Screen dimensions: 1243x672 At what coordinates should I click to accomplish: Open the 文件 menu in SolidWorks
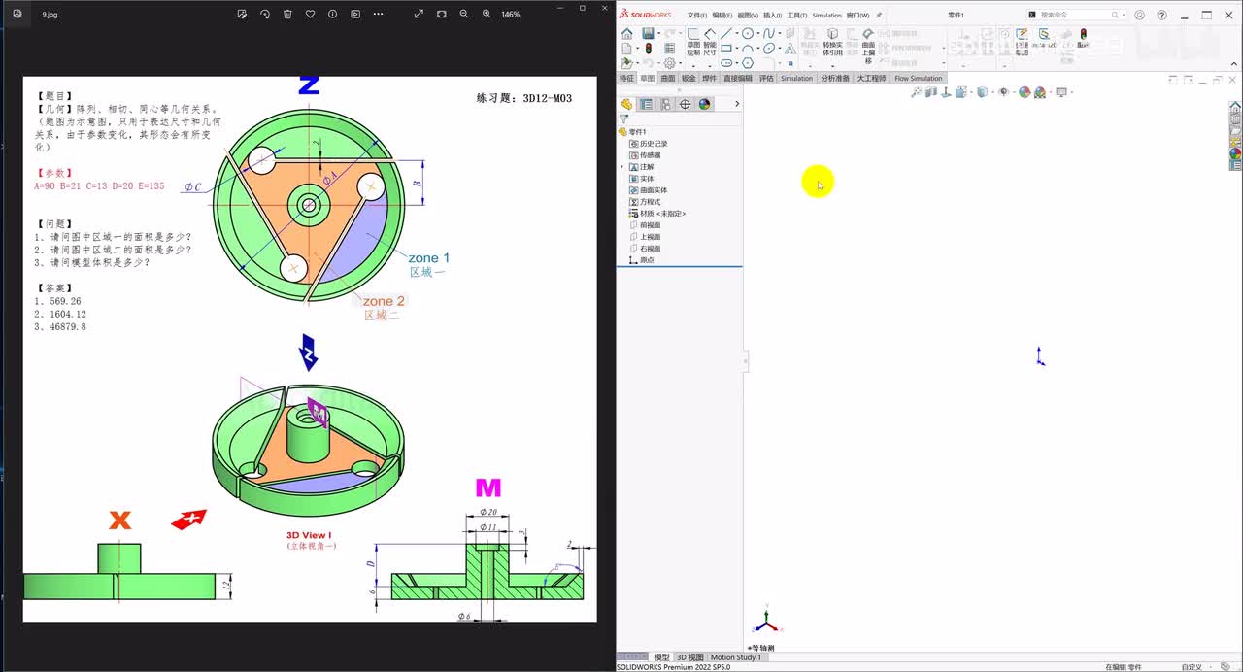[x=696, y=16]
